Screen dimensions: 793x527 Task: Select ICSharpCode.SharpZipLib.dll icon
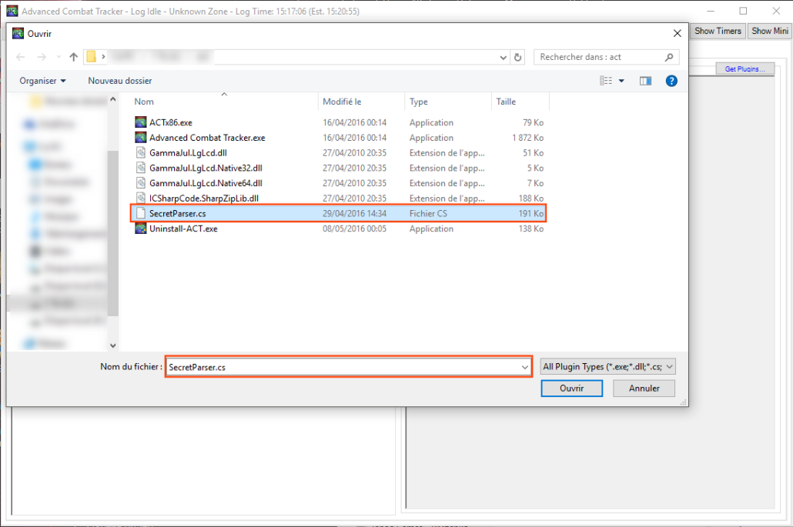point(141,198)
